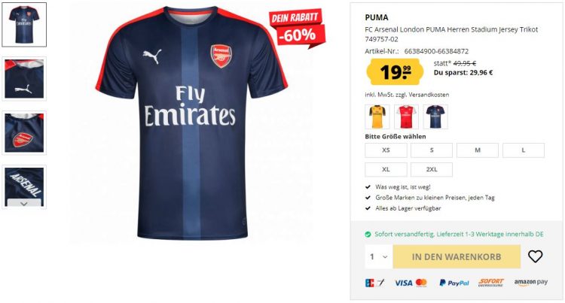This screenshot has height=303, width=565.
Task: Click In den Warenkorb button
Action: tap(457, 256)
